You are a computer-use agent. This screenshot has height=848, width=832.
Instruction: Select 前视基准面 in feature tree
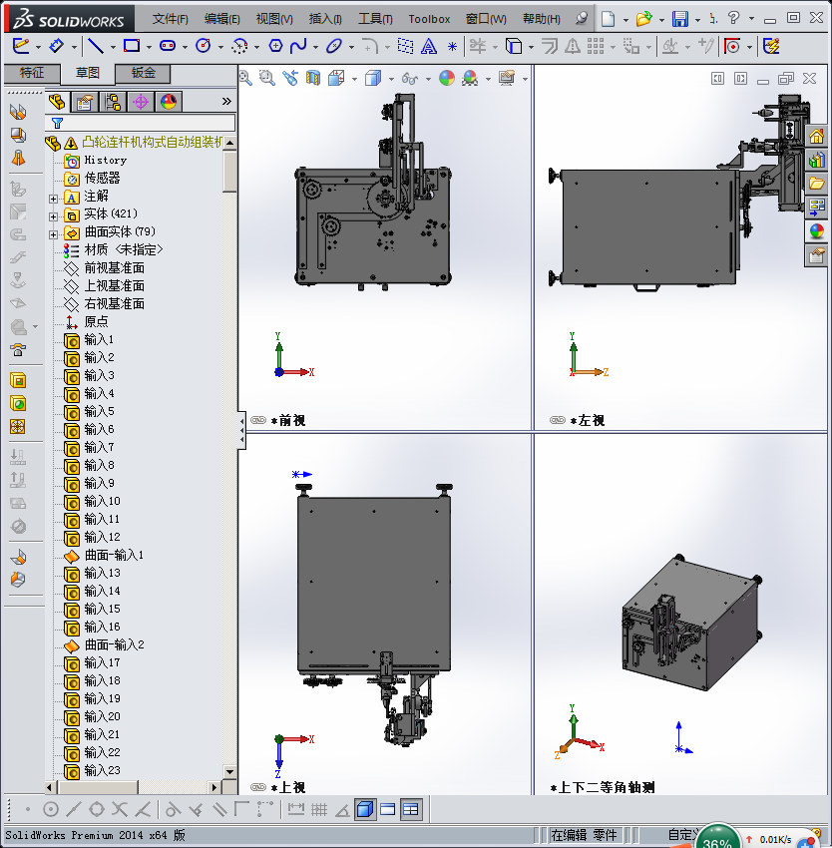point(114,267)
